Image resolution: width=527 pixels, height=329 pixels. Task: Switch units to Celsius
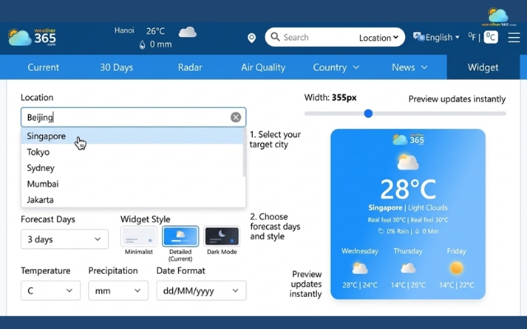tap(491, 37)
